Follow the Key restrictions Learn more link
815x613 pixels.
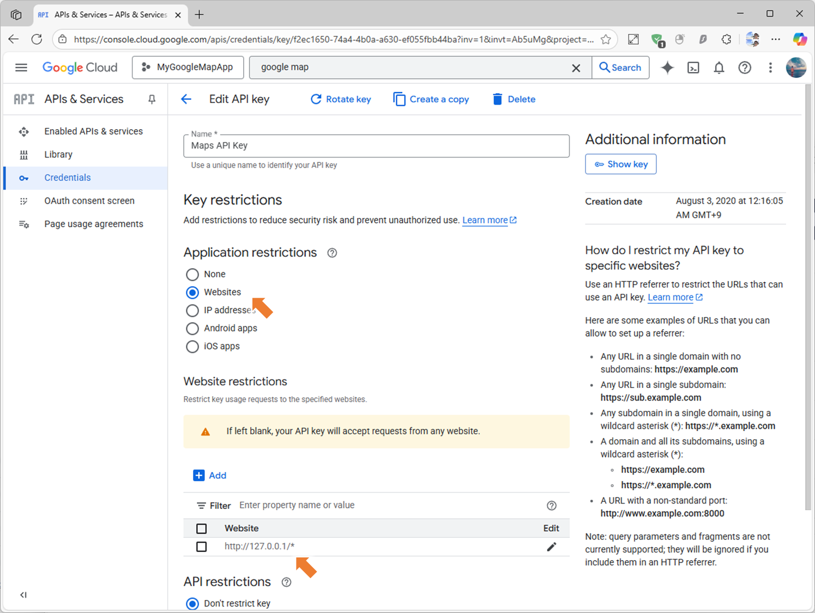click(x=490, y=220)
